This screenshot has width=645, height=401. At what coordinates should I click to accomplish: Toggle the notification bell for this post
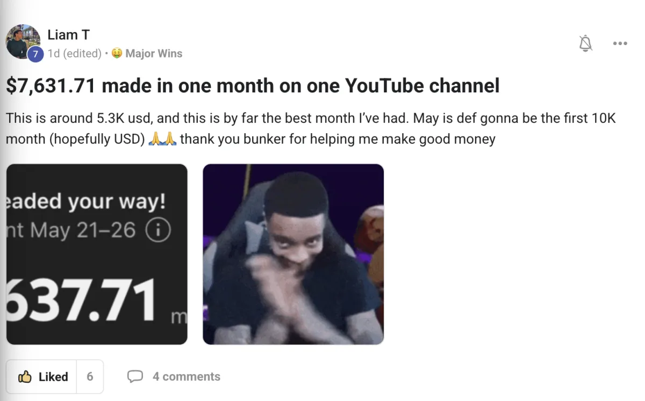tap(585, 43)
